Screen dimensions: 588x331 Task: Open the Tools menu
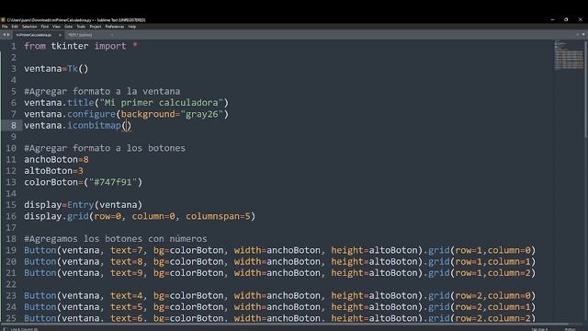pyautogui.click(x=81, y=27)
